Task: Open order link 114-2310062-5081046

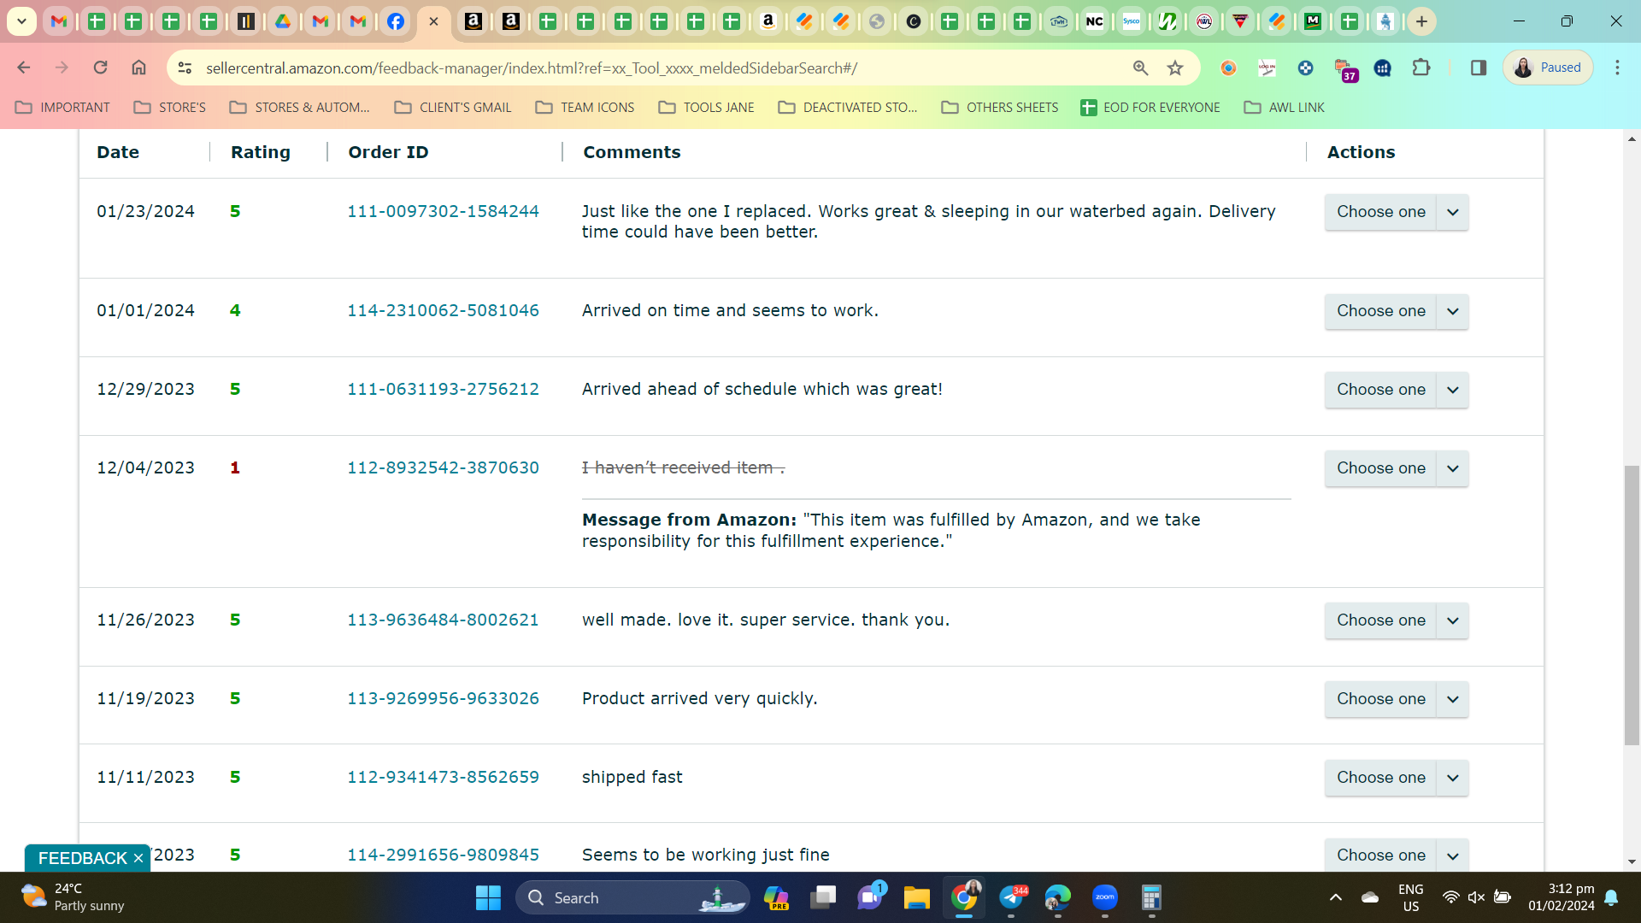Action: click(x=443, y=310)
